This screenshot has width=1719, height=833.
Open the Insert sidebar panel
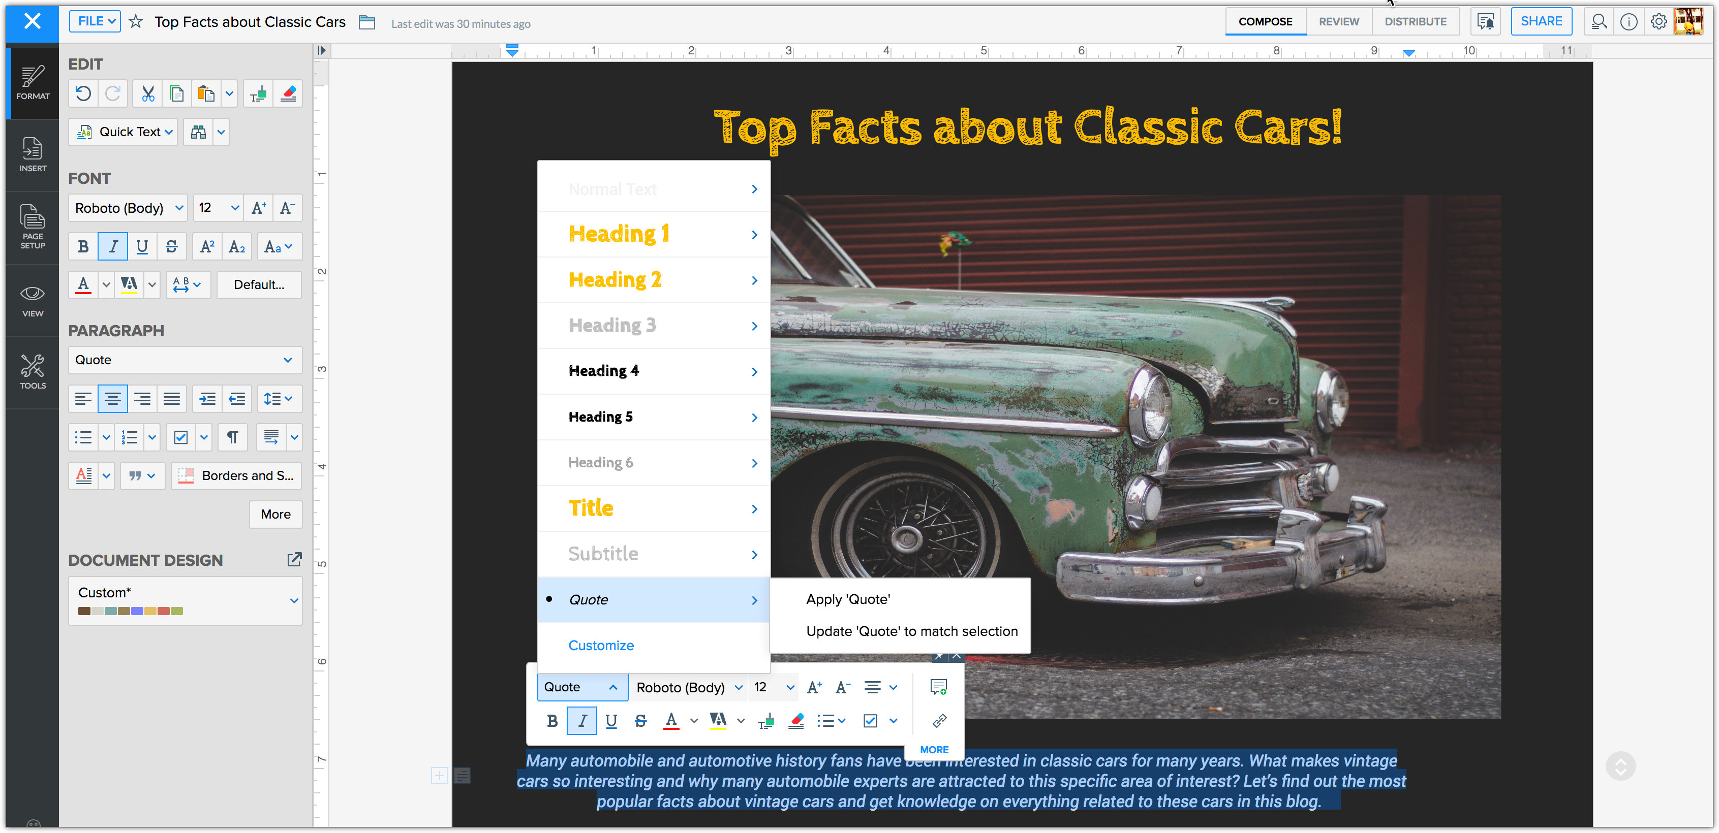(x=32, y=155)
